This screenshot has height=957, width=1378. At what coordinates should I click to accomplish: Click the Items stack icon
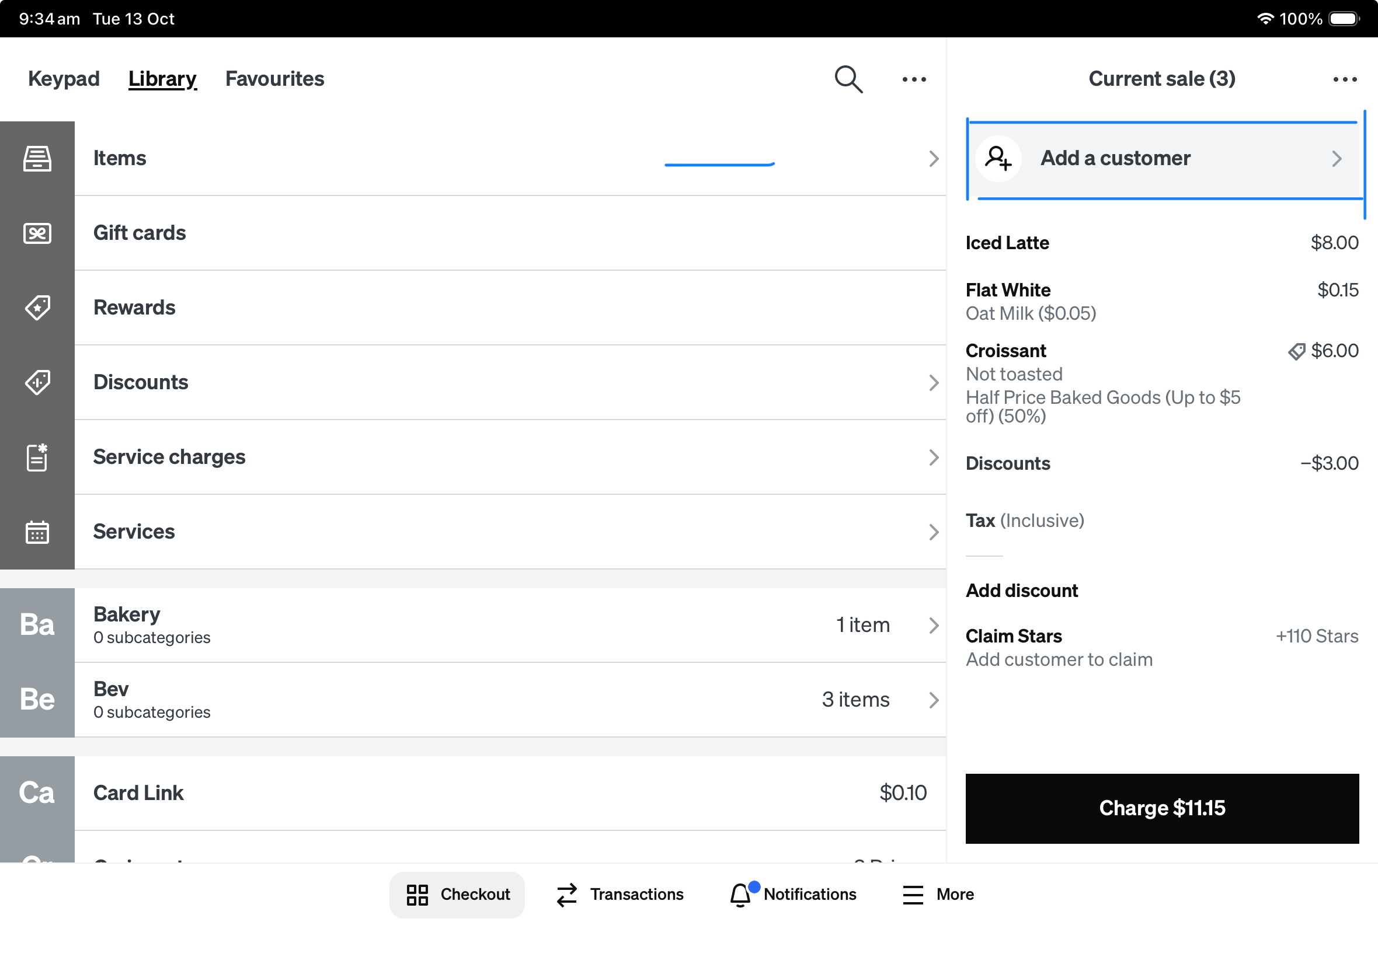coord(37,158)
